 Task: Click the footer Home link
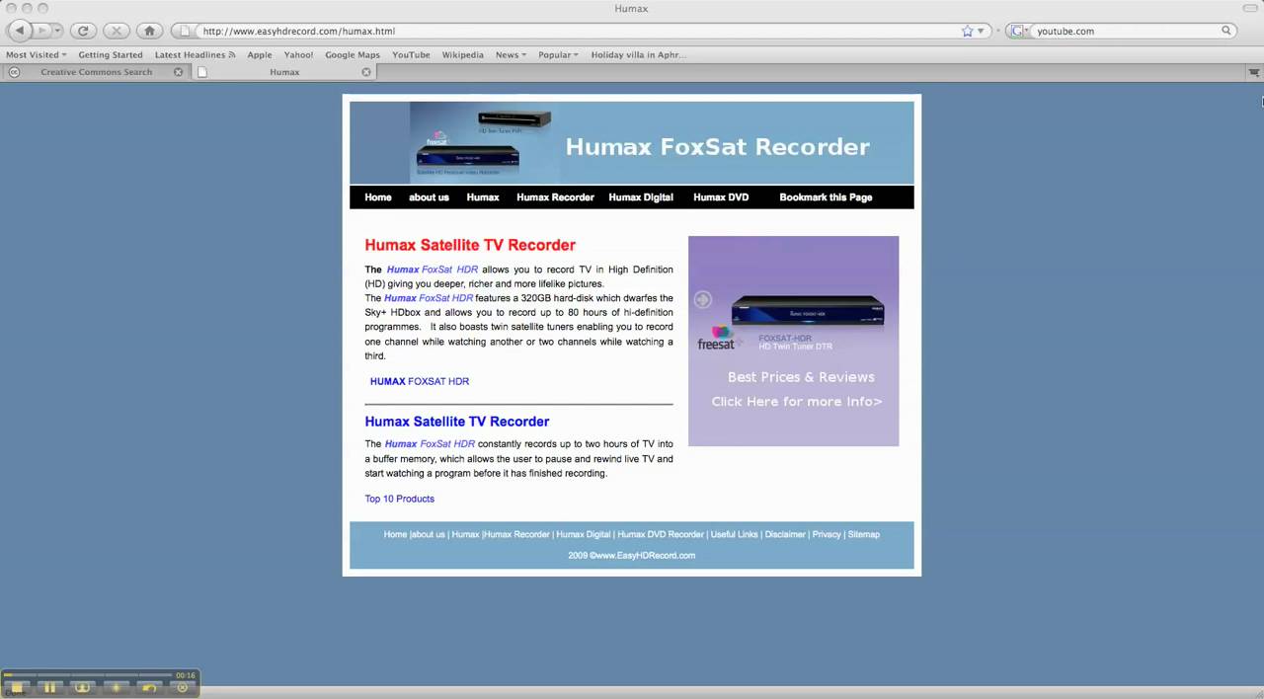tap(395, 534)
